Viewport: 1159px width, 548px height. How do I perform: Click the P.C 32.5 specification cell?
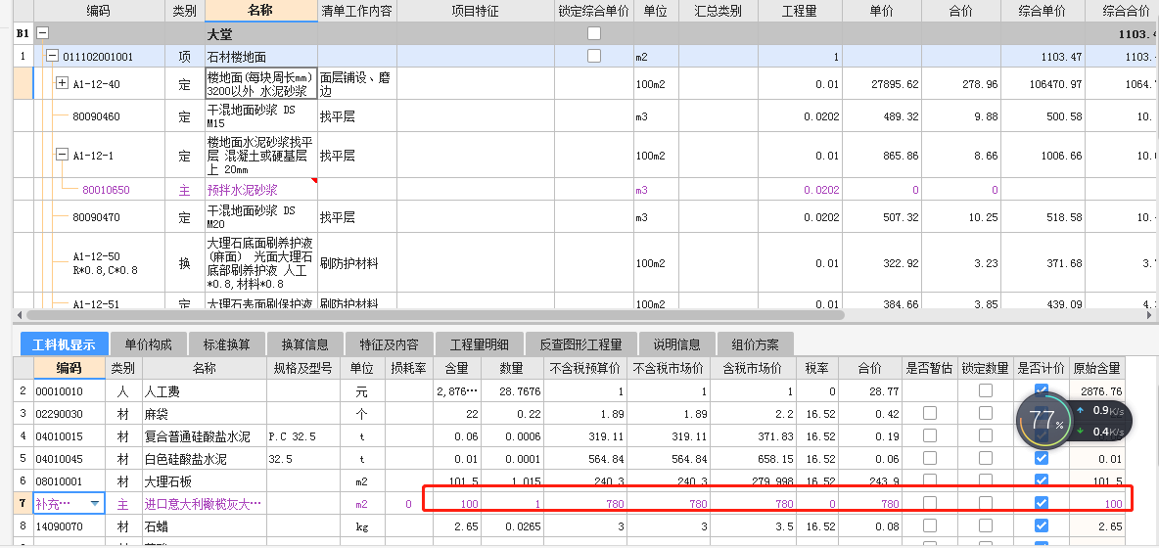click(x=303, y=436)
